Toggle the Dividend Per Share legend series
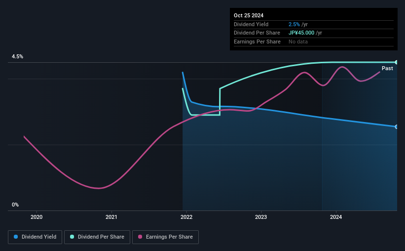The width and height of the screenshot is (405, 251). (x=97, y=237)
